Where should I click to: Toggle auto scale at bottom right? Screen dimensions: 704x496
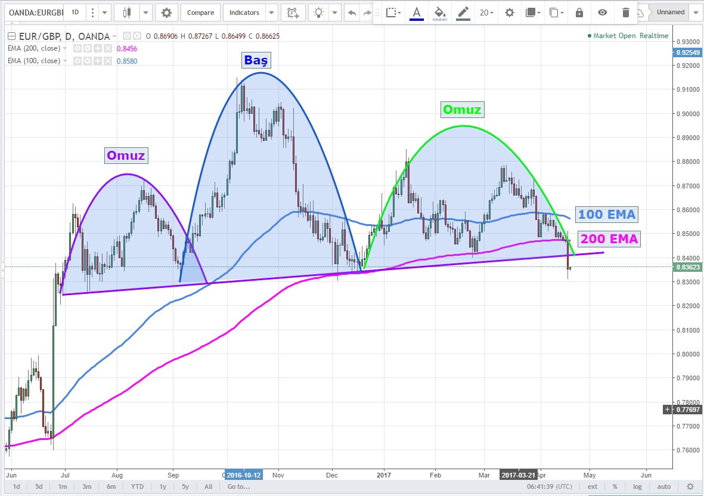click(664, 486)
